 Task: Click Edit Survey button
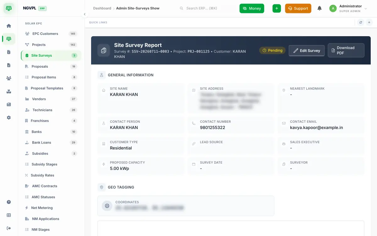[x=307, y=50]
